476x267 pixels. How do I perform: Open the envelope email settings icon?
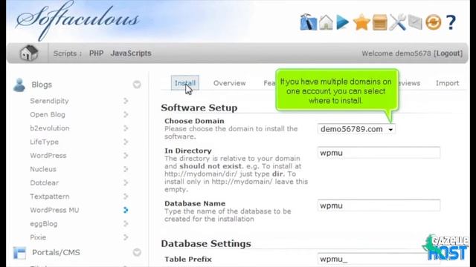coord(415,22)
